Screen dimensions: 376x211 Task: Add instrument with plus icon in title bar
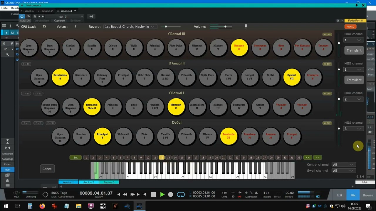tap(22, 5)
